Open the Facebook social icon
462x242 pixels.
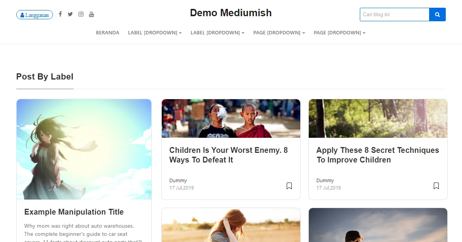coord(60,14)
